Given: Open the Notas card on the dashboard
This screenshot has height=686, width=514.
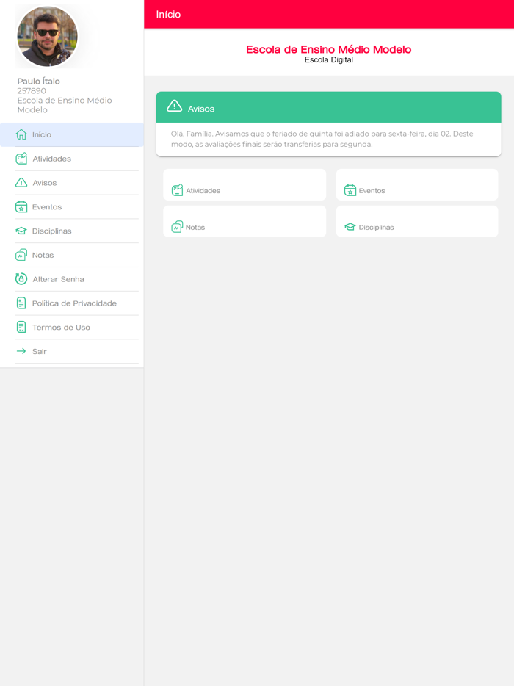Looking at the screenshot, I should pos(245,222).
